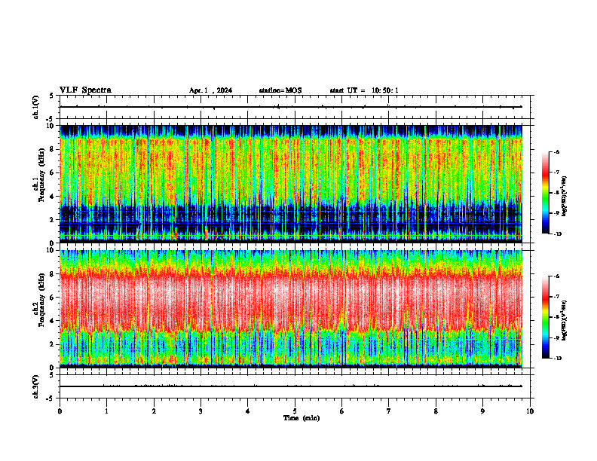Click the ch.1 color scale log(PSD) unit label
Screen dimensions: 597x461
[x=565, y=196]
